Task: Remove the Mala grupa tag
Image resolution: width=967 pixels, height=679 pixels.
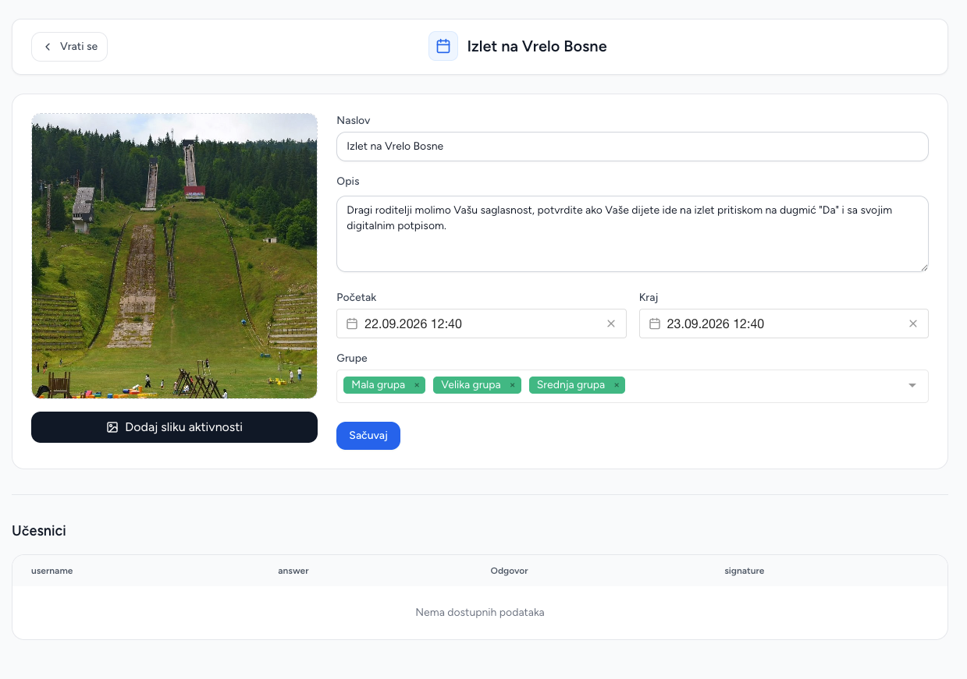Action: (x=417, y=385)
